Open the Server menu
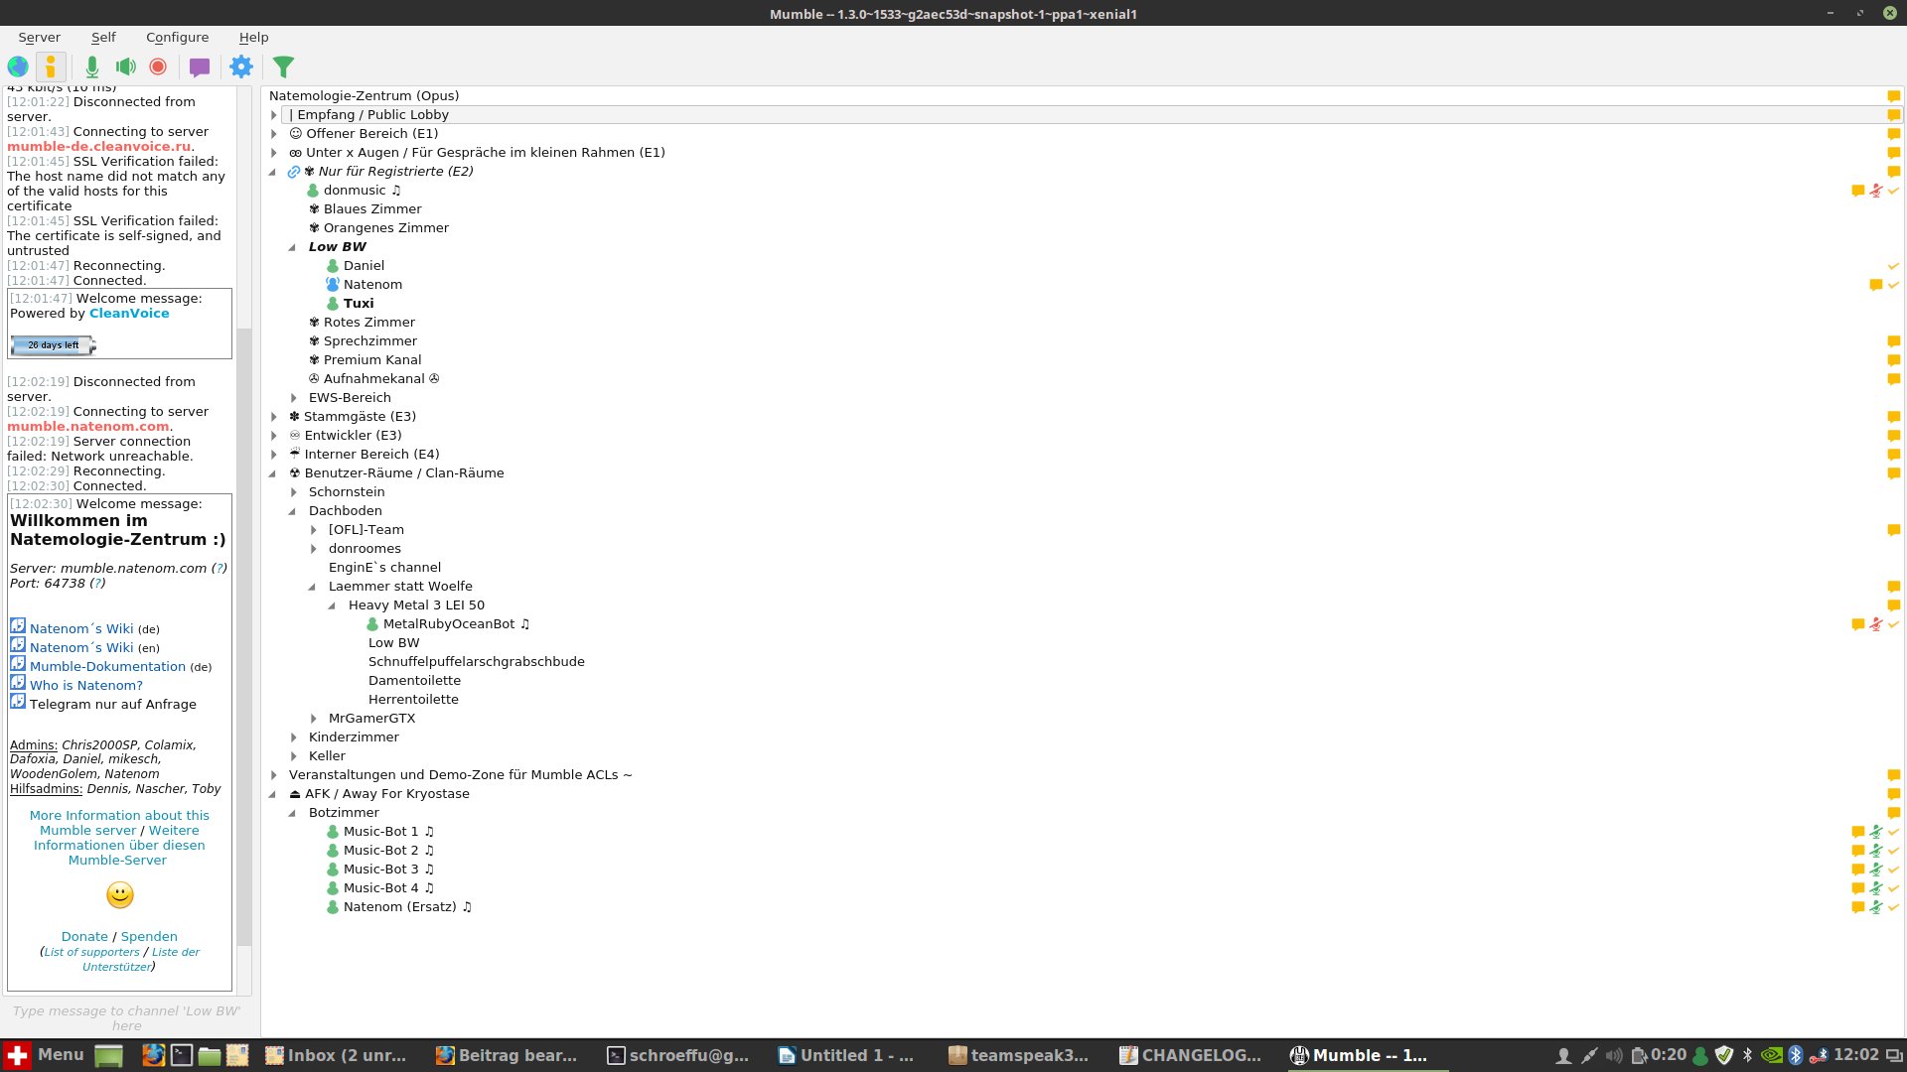 (40, 37)
